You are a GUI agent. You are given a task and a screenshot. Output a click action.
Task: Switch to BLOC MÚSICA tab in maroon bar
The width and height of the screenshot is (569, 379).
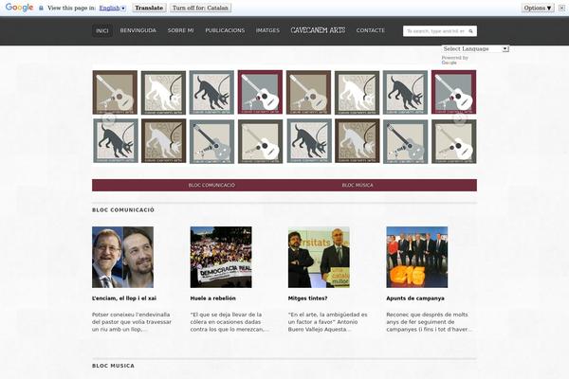358,185
